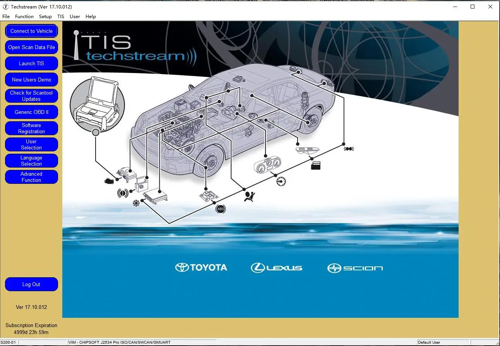This screenshot has height=346, width=500.
Task: Close the Techstream window
Action: click(490, 7)
